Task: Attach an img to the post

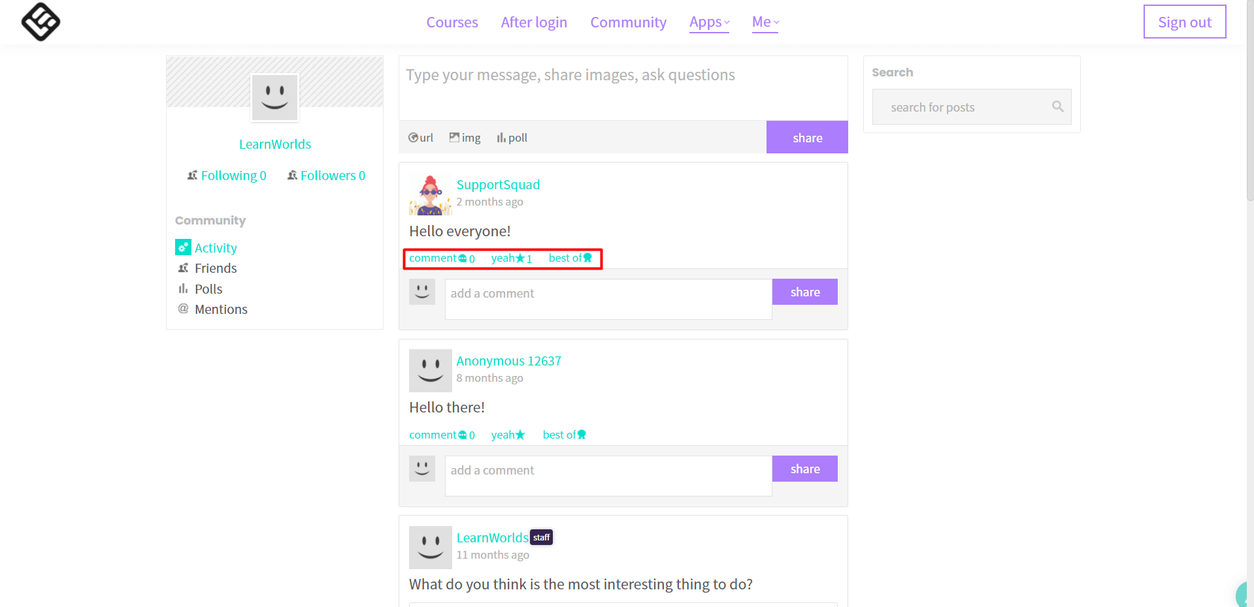Action: pos(465,138)
